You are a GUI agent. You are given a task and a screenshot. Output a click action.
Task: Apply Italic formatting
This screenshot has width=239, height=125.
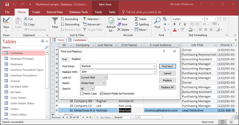(180, 24)
